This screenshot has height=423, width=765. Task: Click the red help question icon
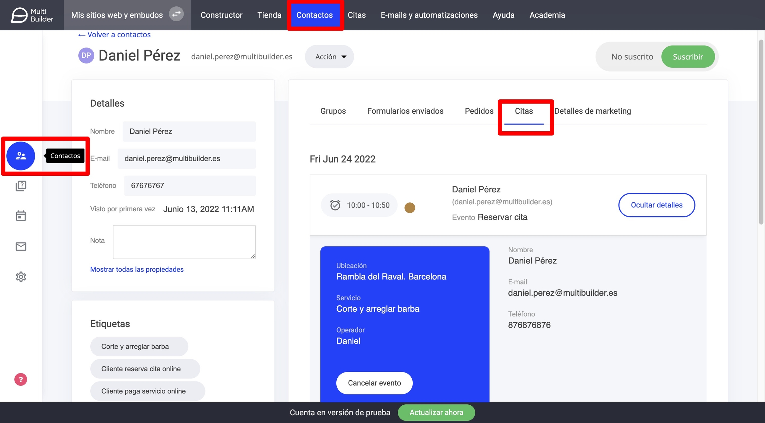point(21,379)
